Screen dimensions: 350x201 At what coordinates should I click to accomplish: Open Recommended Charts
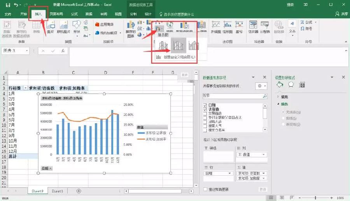click(131, 29)
